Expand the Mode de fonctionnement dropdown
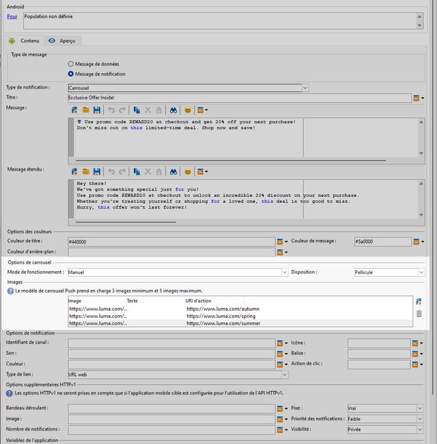Image resolution: width=437 pixels, height=444 pixels. pyautogui.click(x=285, y=272)
